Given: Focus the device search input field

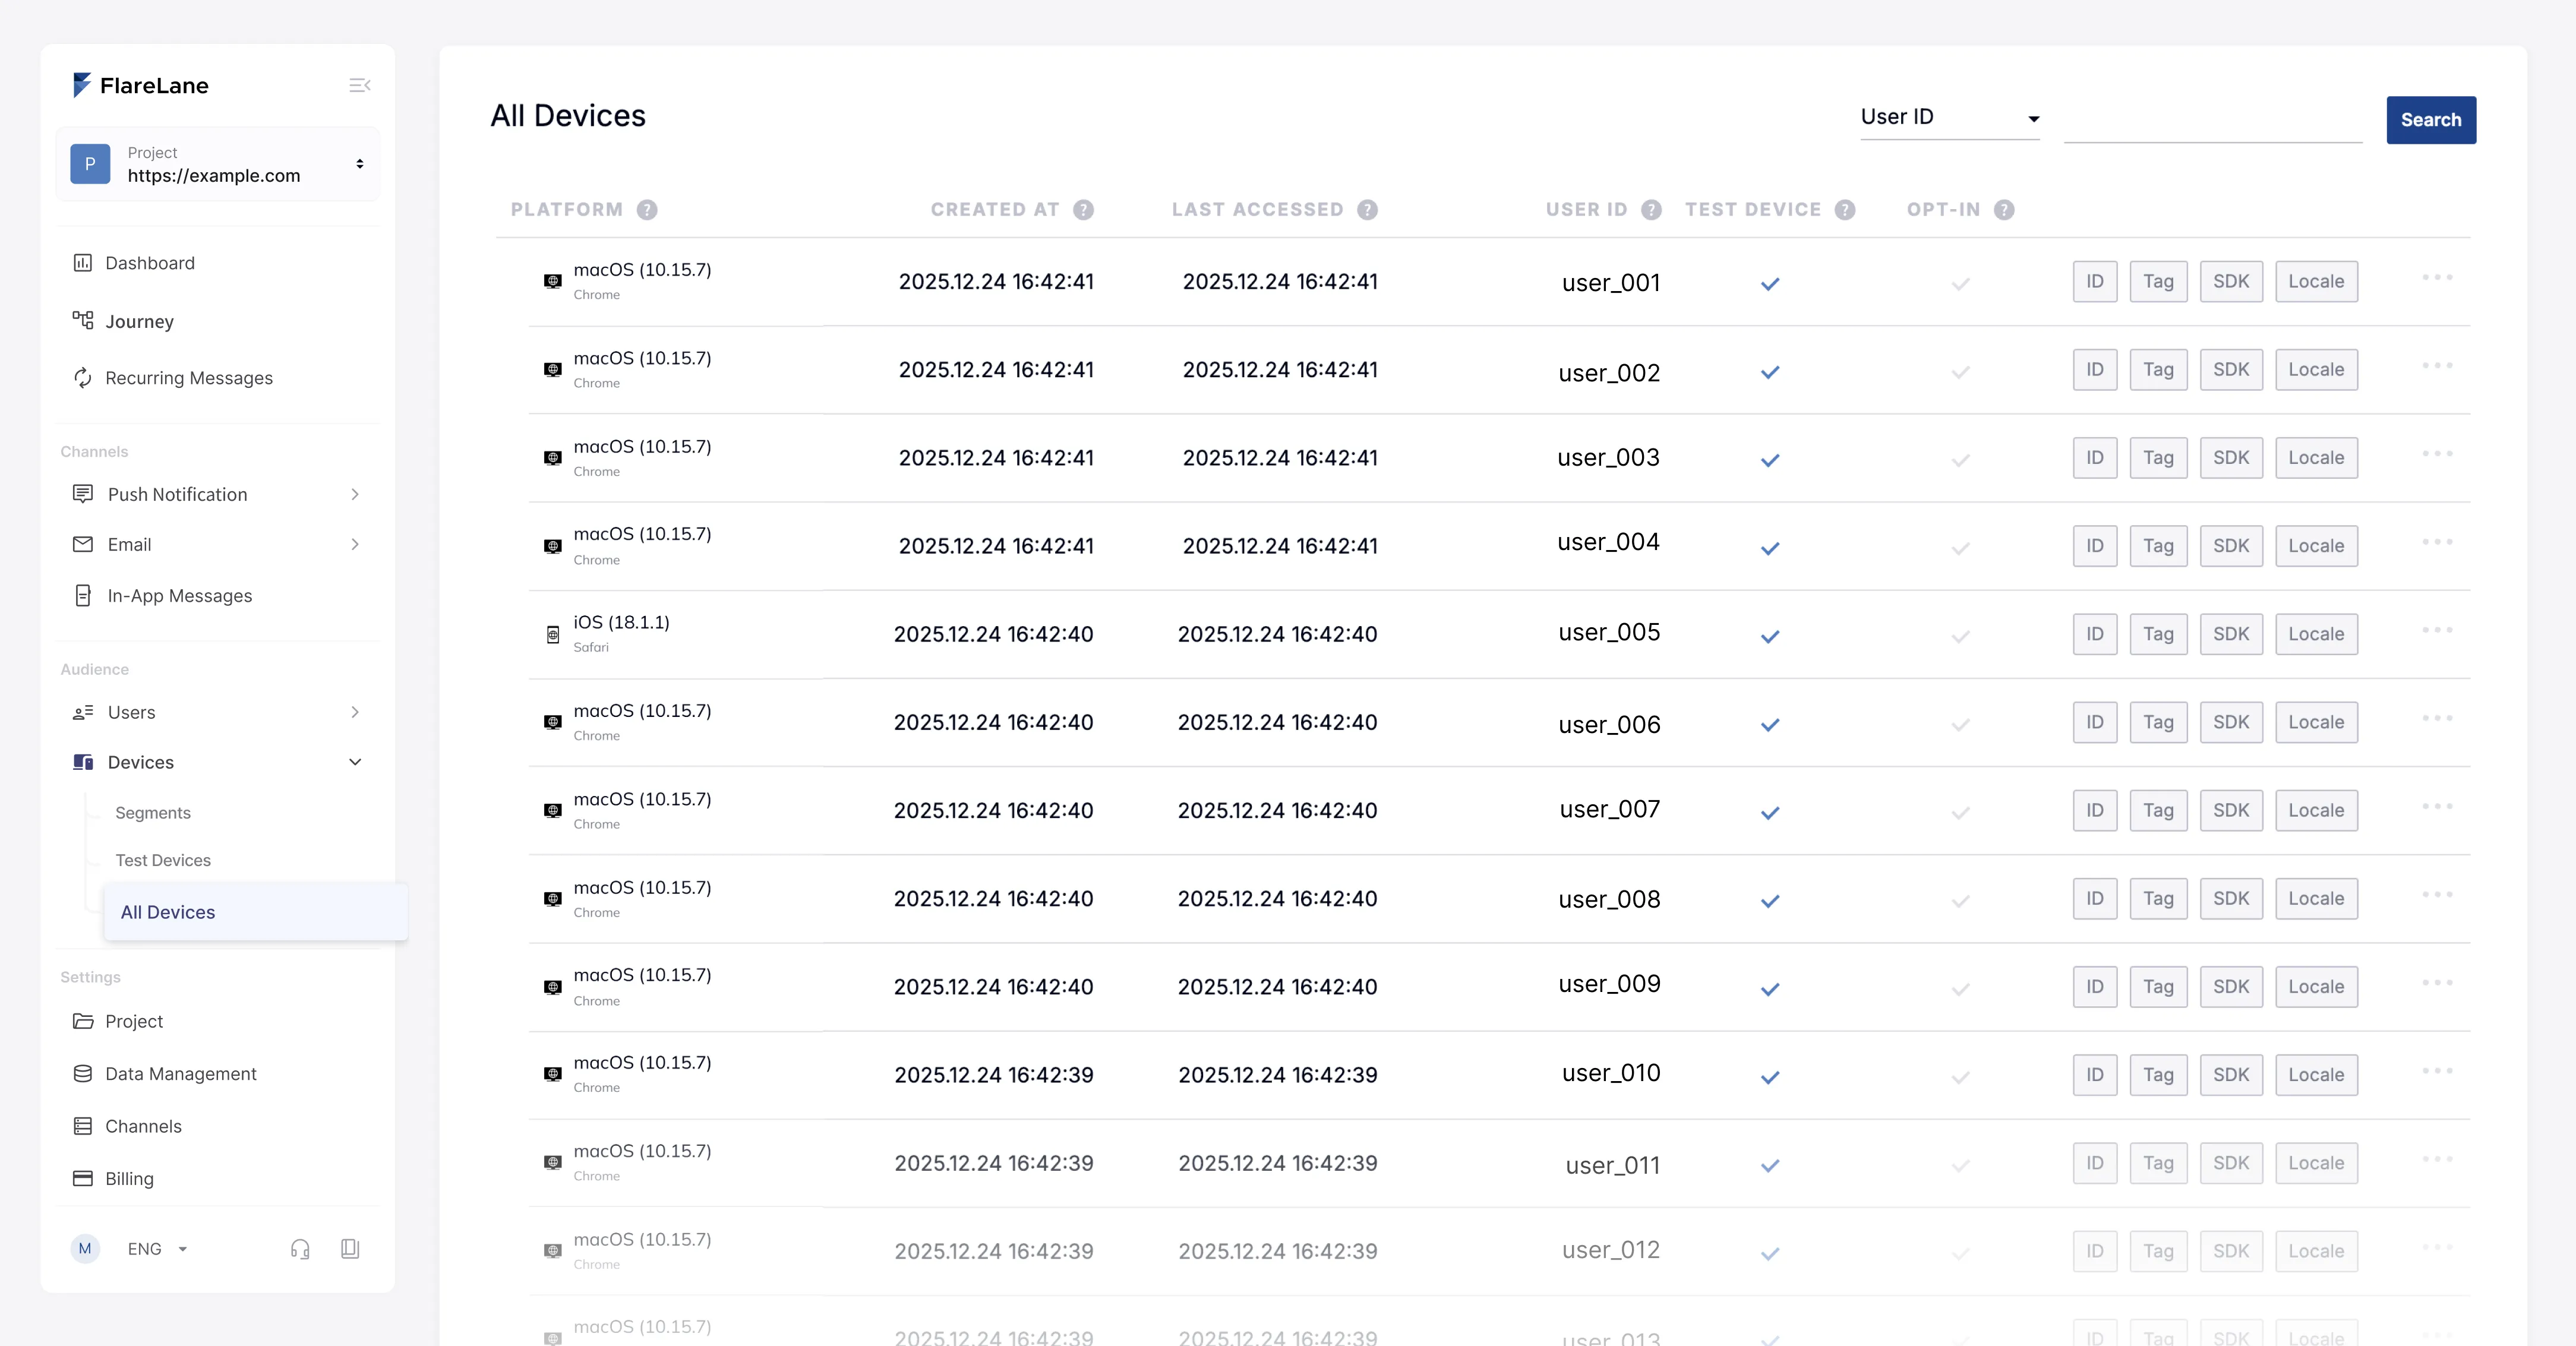Looking at the screenshot, I should (2213, 120).
